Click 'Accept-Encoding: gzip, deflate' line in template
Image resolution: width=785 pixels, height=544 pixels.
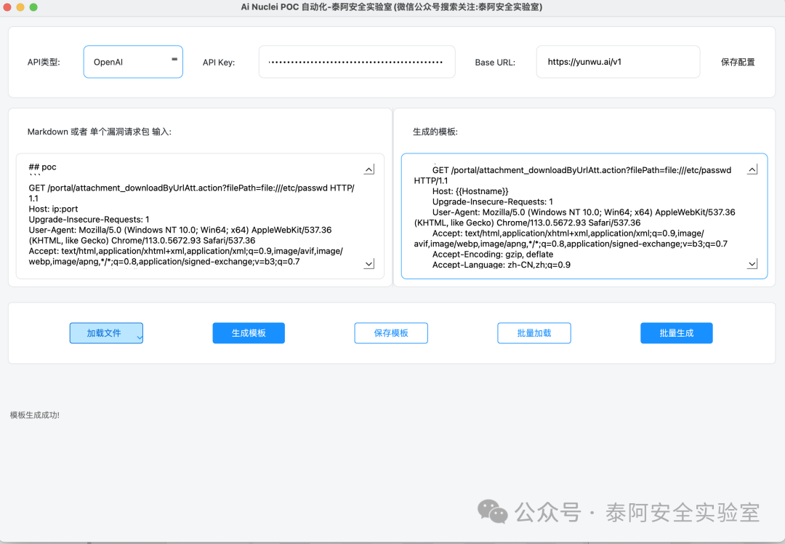pos(493,255)
